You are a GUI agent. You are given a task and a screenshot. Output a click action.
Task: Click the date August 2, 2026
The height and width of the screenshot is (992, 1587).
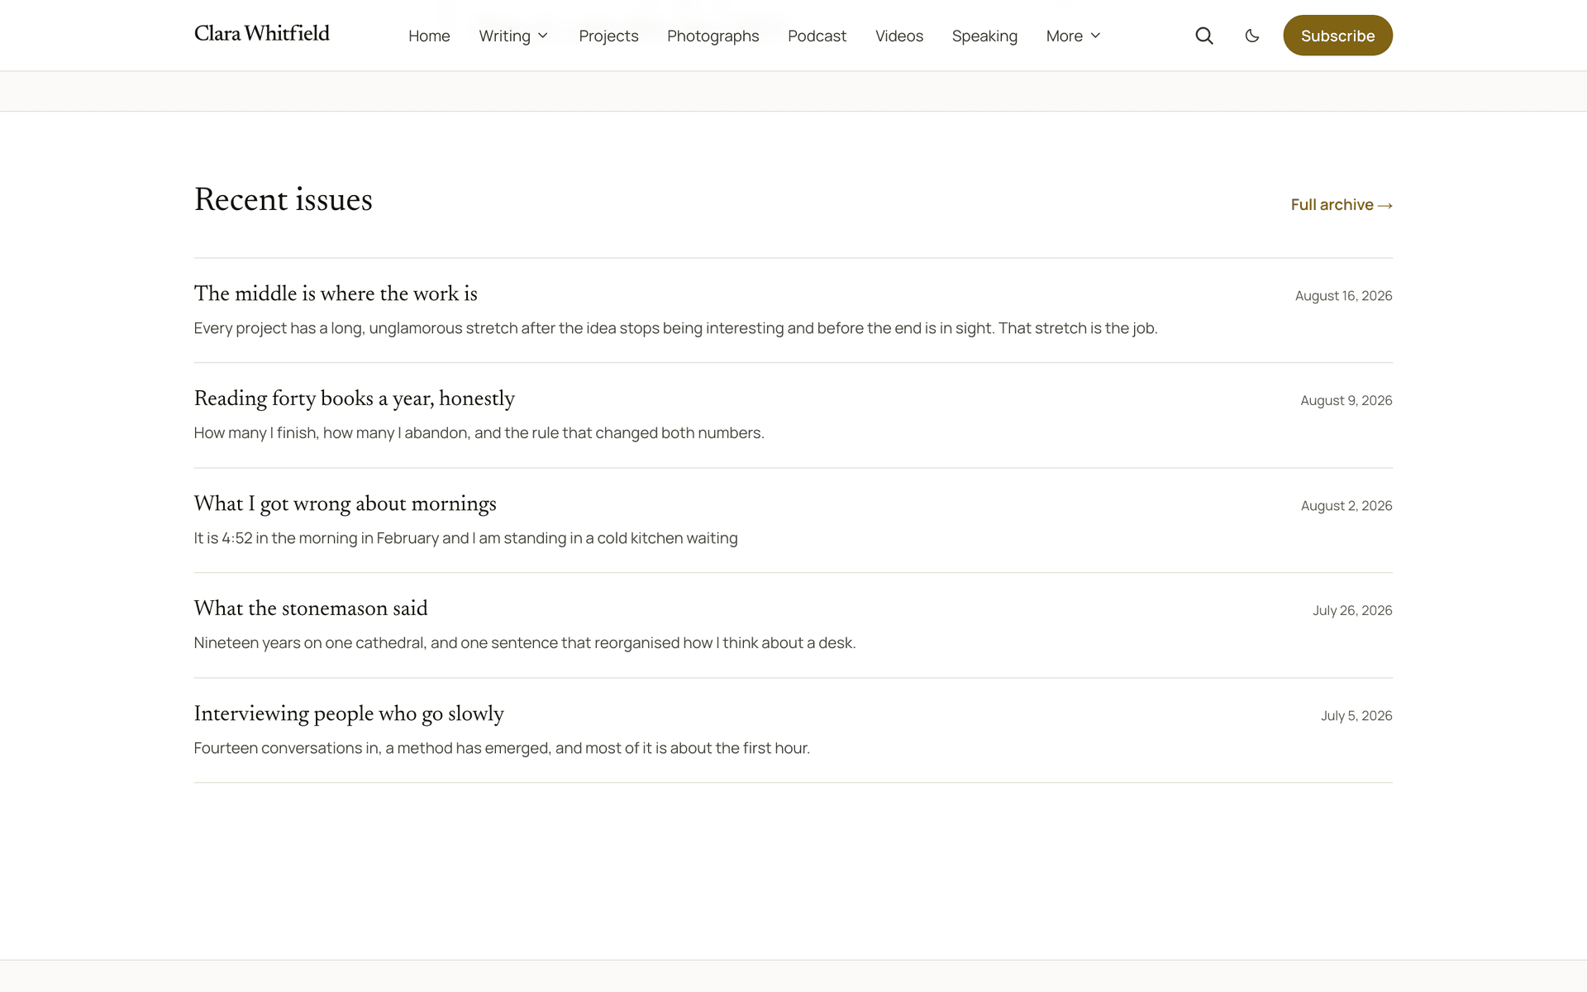click(1346, 505)
